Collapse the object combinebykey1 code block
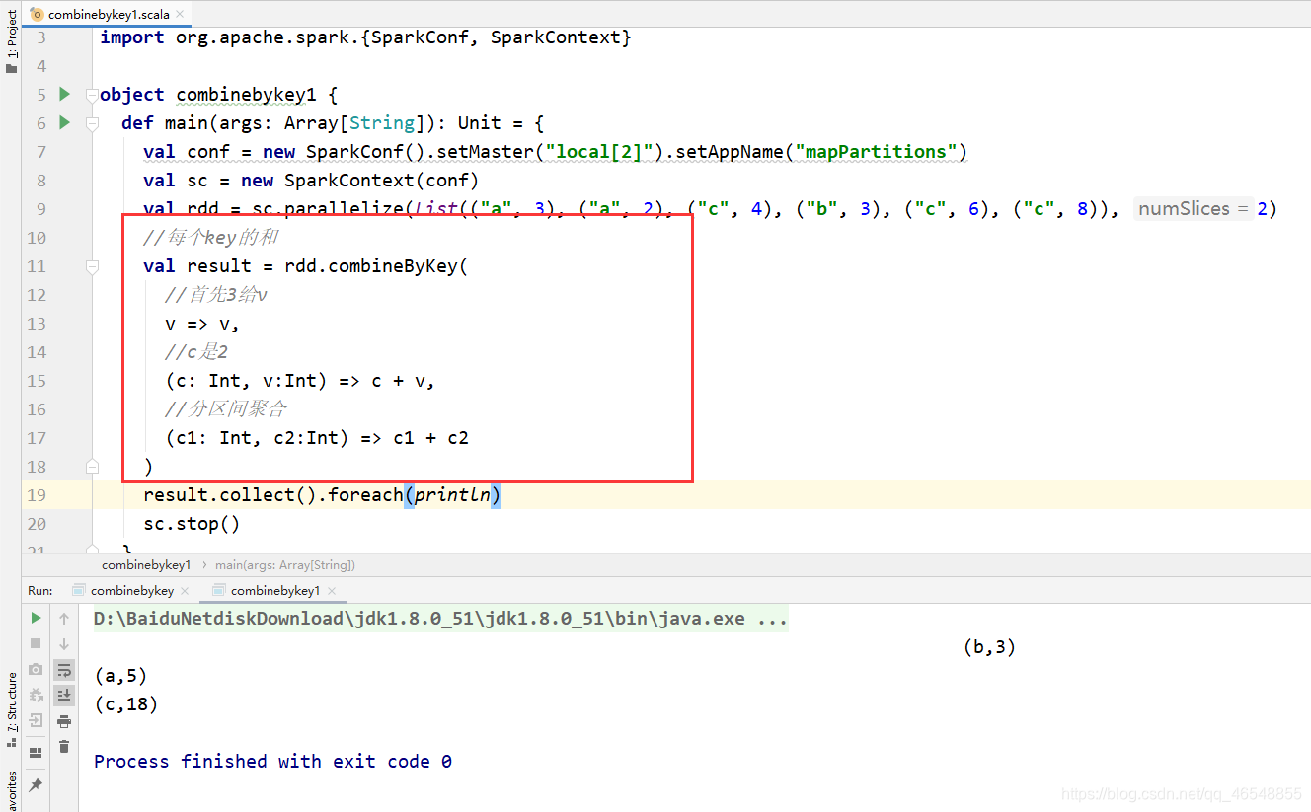1311x812 pixels. 92,96
